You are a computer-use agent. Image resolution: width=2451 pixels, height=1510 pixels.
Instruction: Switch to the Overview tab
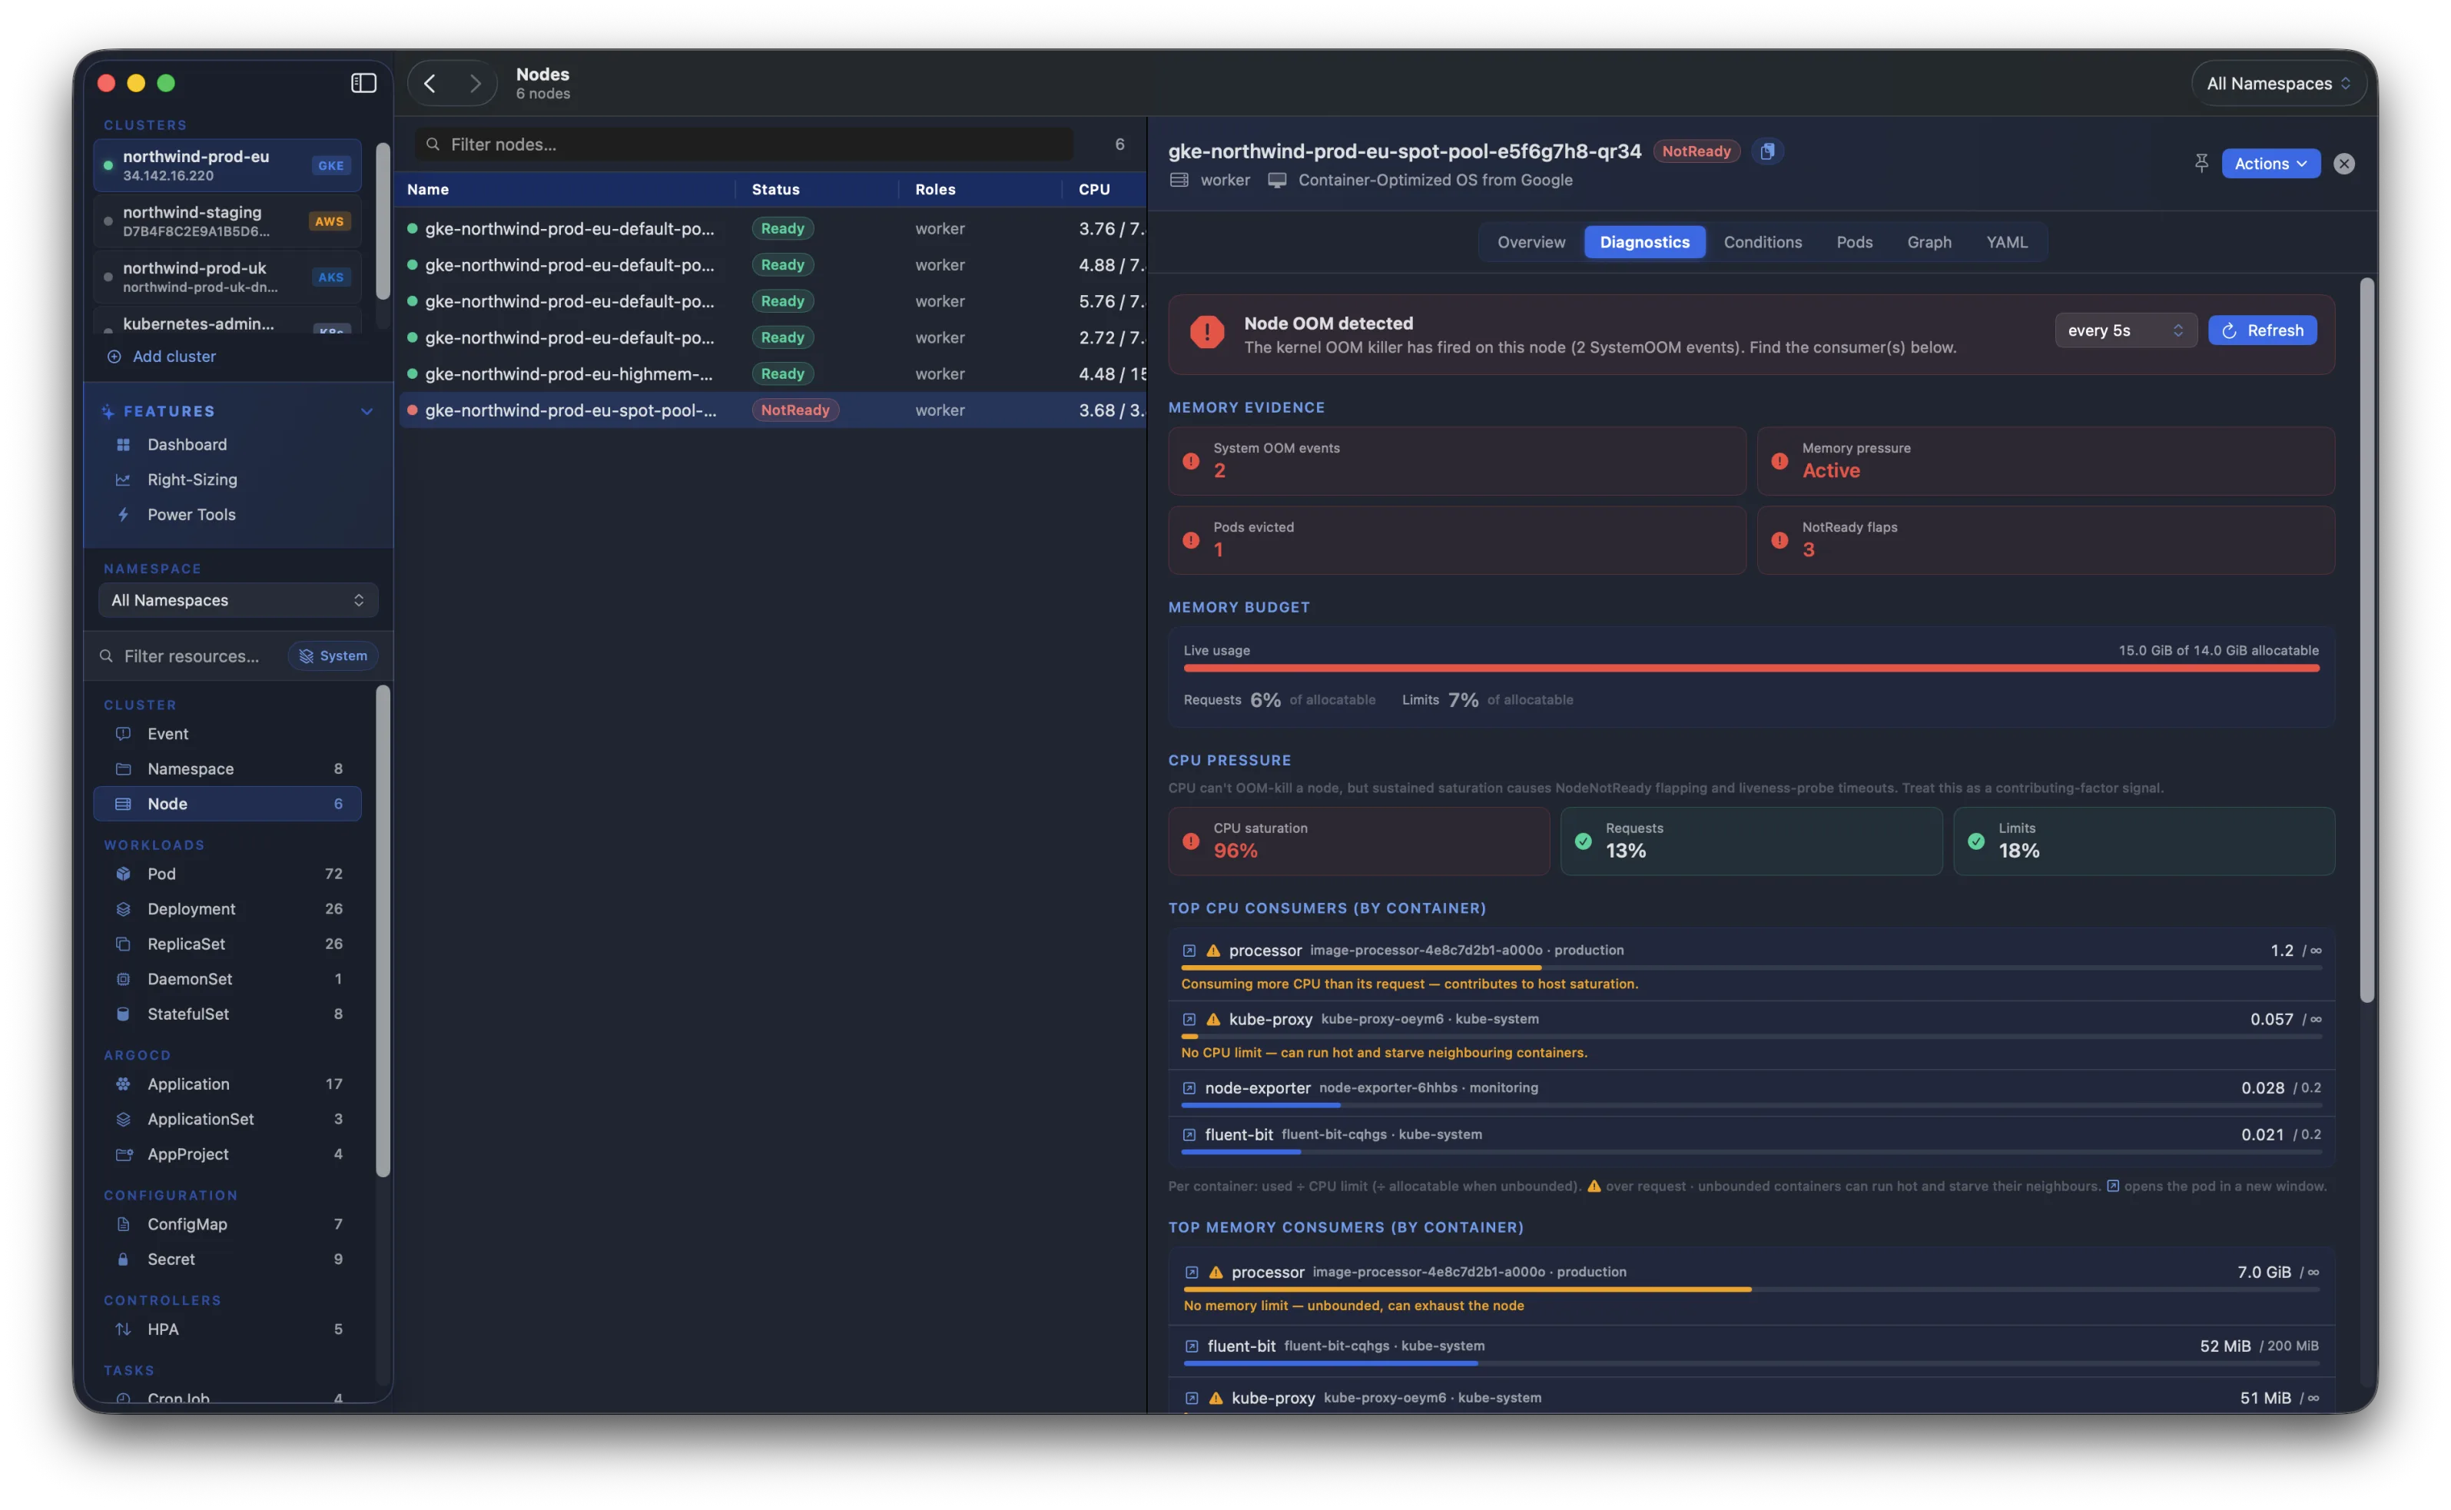[1531, 242]
